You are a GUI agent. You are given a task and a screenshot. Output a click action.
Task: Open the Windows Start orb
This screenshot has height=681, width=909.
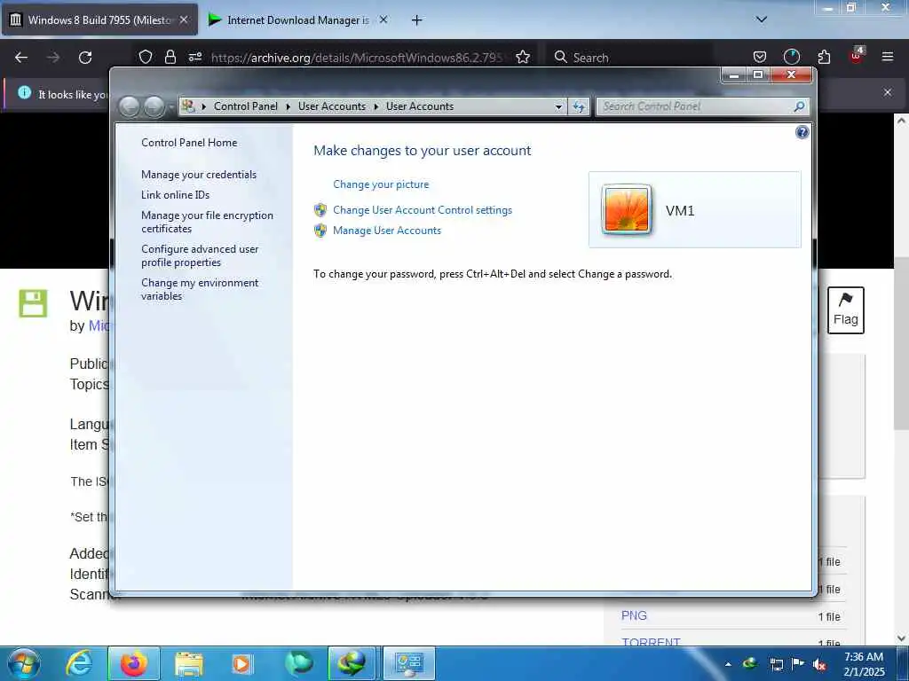(24, 663)
